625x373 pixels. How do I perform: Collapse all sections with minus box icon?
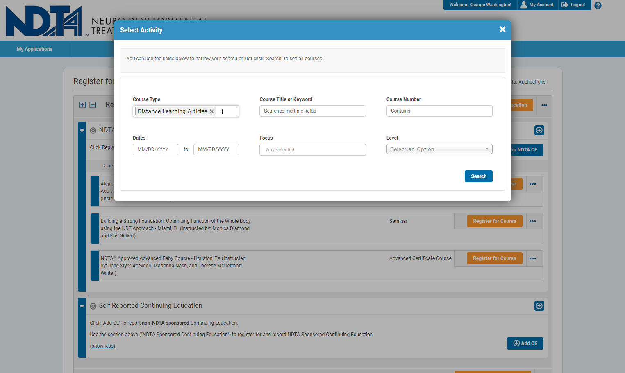click(x=93, y=105)
